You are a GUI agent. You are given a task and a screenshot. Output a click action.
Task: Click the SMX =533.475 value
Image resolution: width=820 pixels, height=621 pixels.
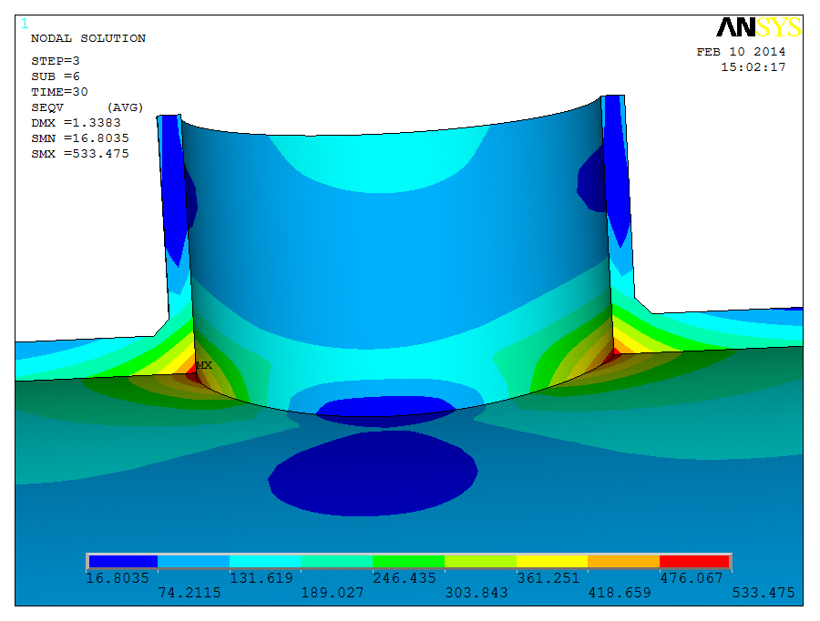[x=79, y=154]
